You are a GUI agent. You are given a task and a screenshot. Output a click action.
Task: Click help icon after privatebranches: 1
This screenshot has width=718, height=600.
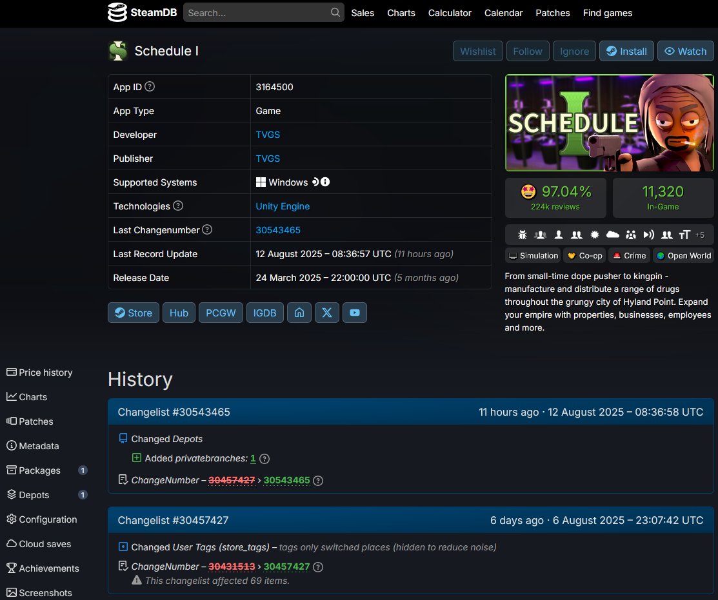(x=264, y=459)
